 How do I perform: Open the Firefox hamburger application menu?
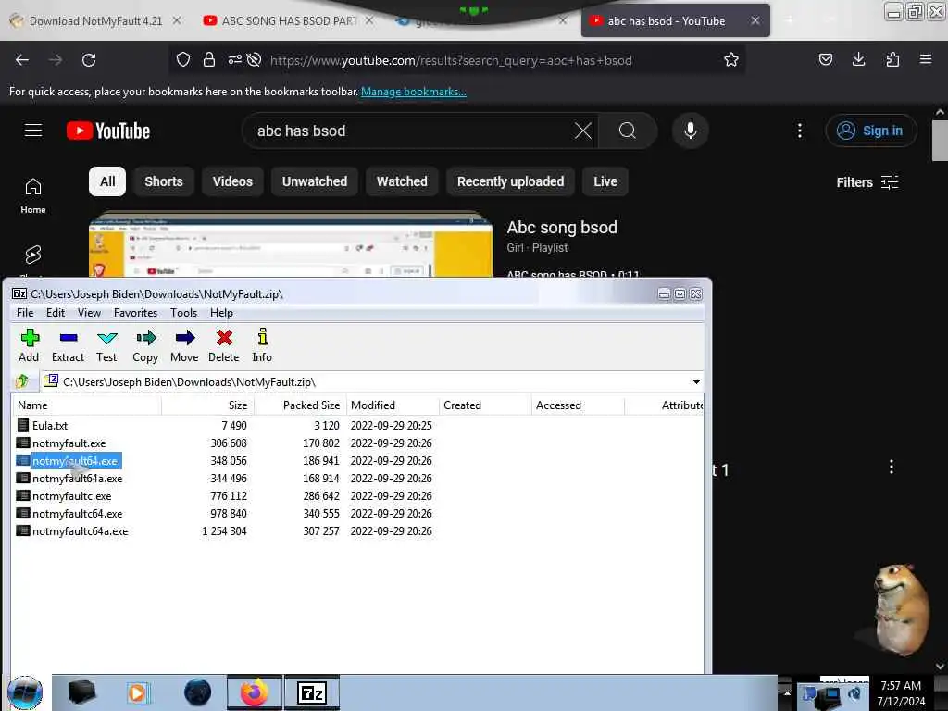[x=926, y=59]
